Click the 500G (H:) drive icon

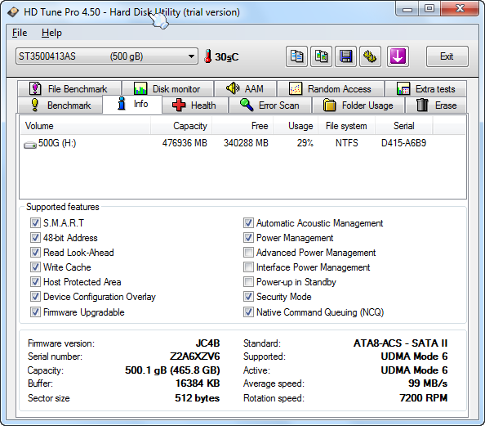(x=30, y=145)
